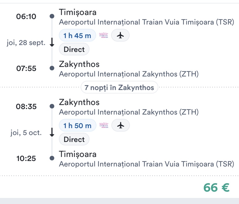Select the 1 h 50 m duration badge
Screen dimensions: 239x204
pyautogui.click(x=78, y=126)
